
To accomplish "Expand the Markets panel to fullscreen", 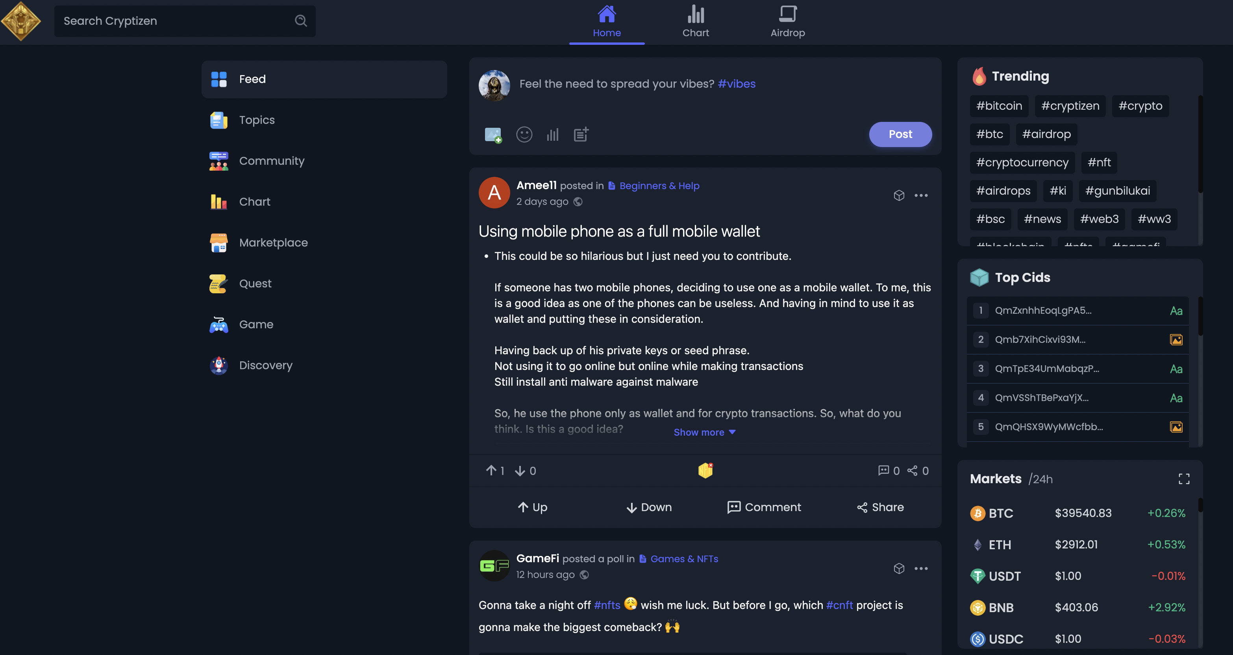I will tap(1184, 478).
